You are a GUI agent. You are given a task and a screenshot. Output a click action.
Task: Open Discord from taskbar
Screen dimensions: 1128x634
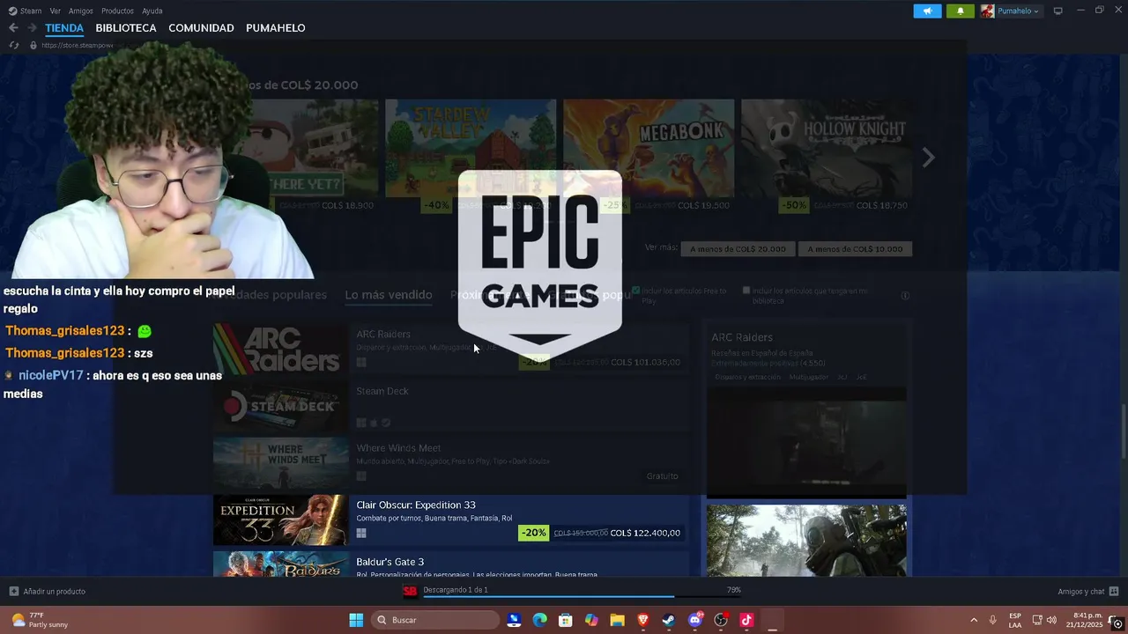695,620
